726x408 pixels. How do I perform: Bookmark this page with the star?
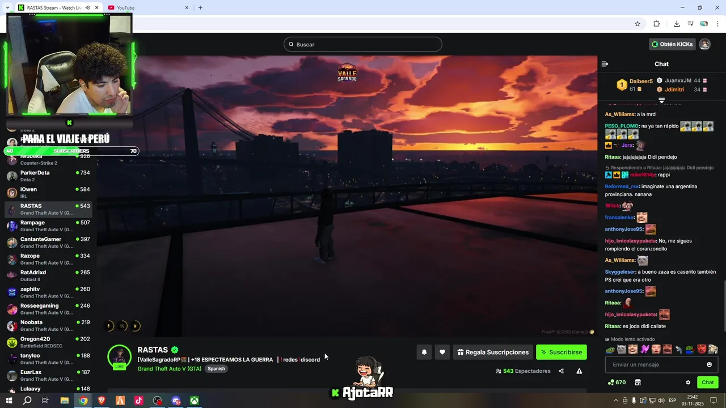pos(638,24)
